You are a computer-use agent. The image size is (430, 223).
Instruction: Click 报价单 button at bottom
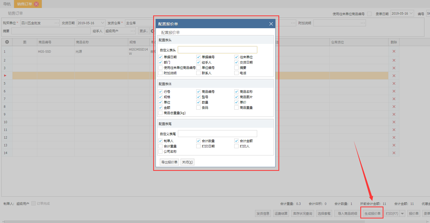(414, 214)
